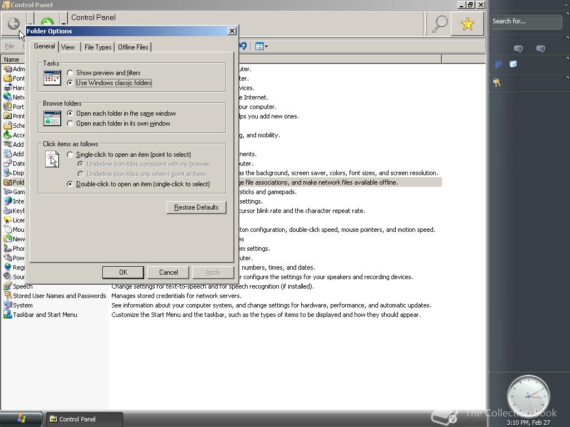Select the Display icon in the list
This screenshot has height=427, width=570.
8,172
